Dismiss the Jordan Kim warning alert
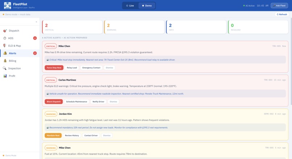 [x=107, y=135]
